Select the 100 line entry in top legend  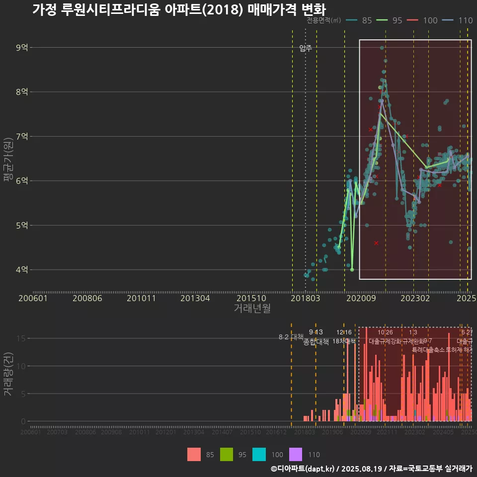(x=422, y=20)
